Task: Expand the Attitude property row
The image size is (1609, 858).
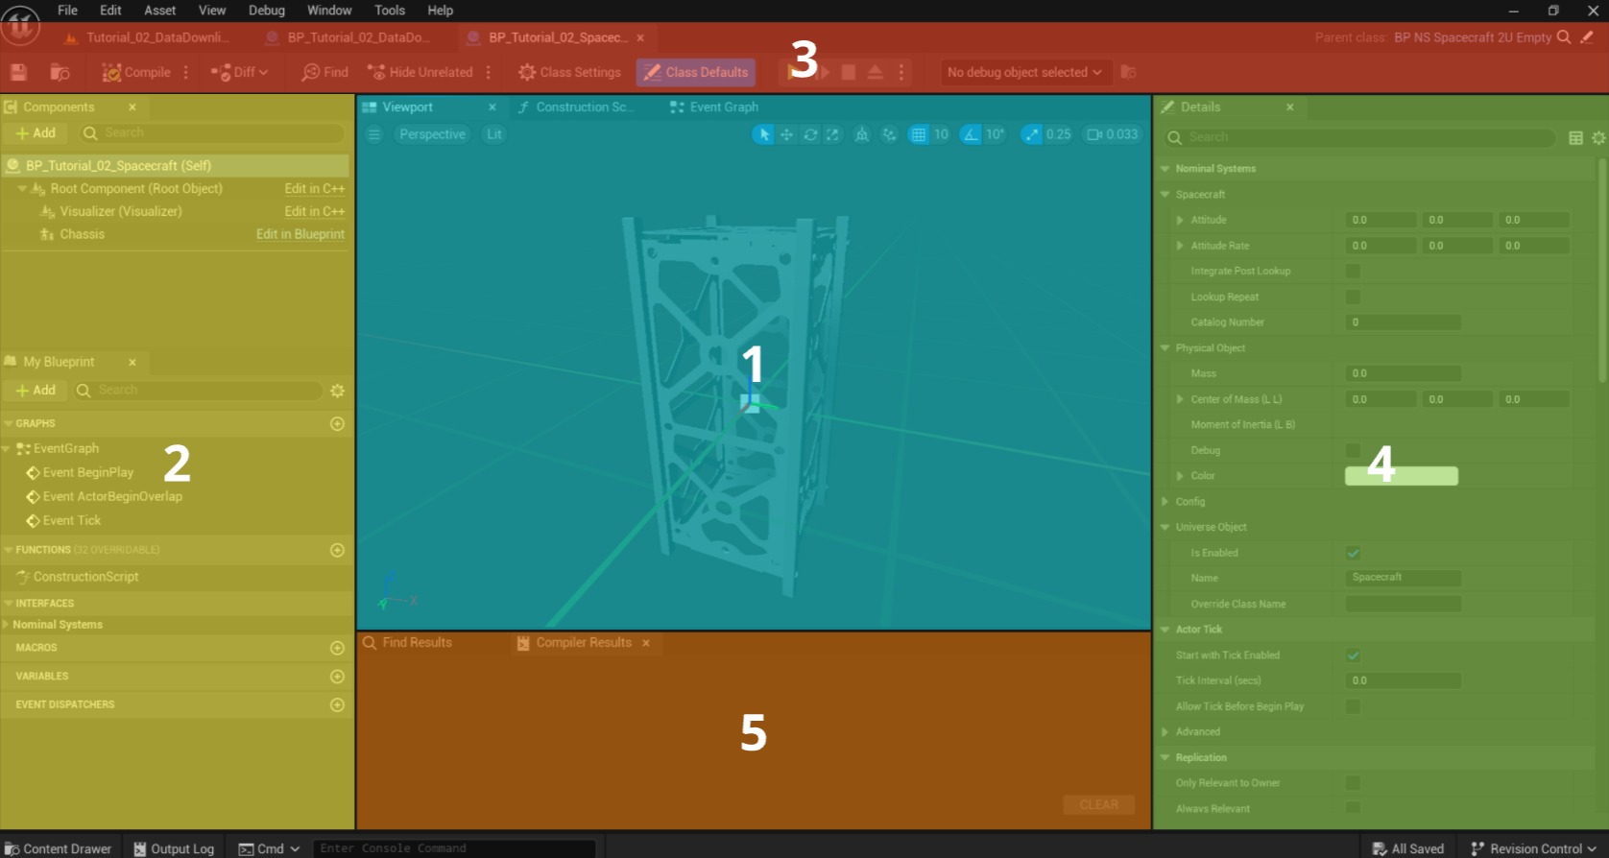Action: pyautogui.click(x=1180, y=220)
